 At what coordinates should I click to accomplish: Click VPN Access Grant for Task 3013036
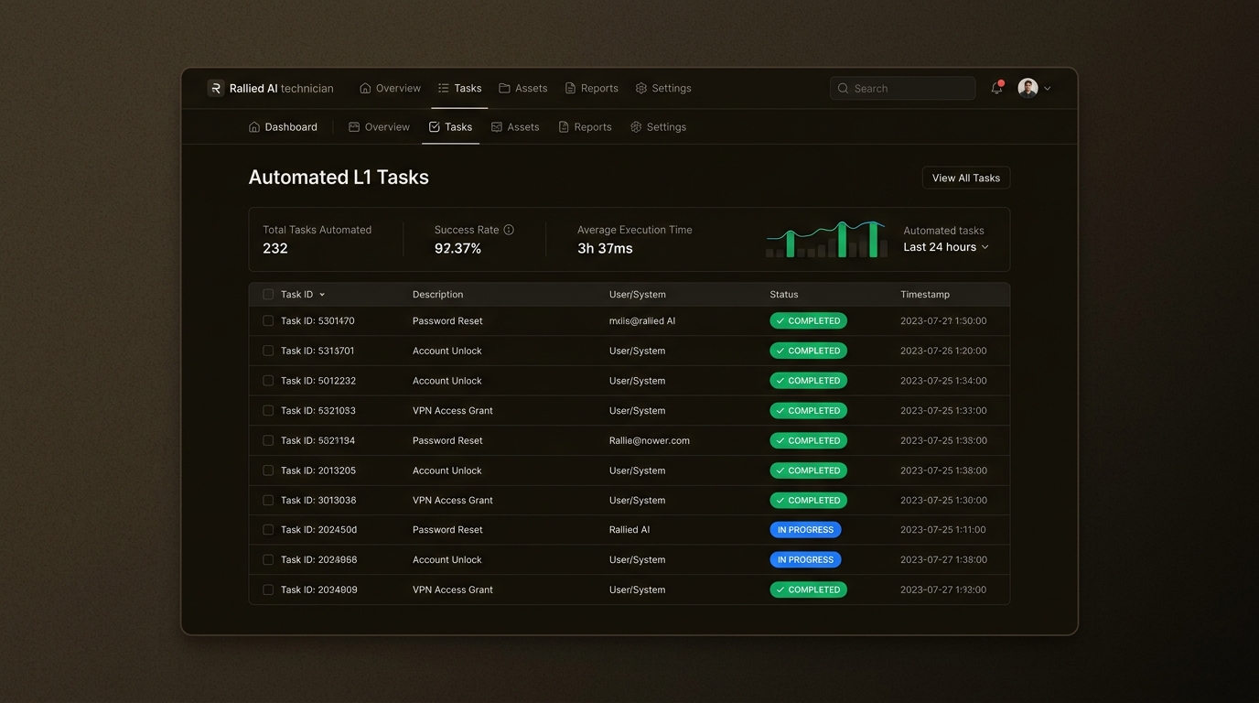coord(453,501)
